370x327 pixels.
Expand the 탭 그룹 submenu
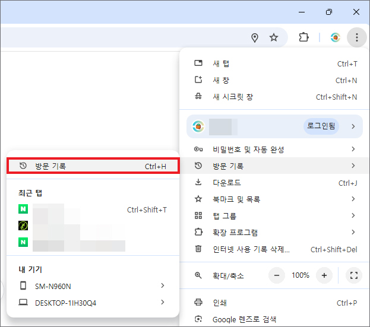point(226,215)
